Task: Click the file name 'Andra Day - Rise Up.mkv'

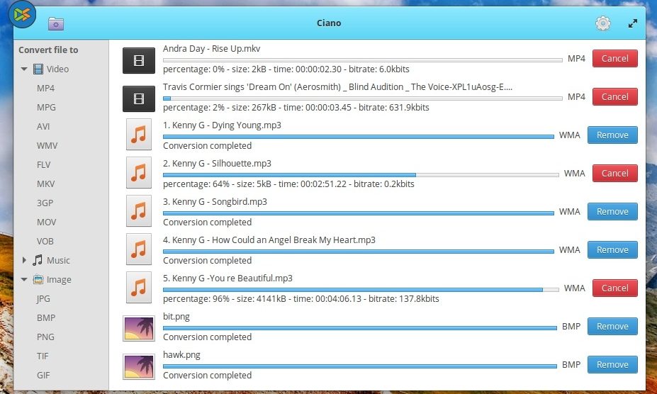Action: coord(212,49)
